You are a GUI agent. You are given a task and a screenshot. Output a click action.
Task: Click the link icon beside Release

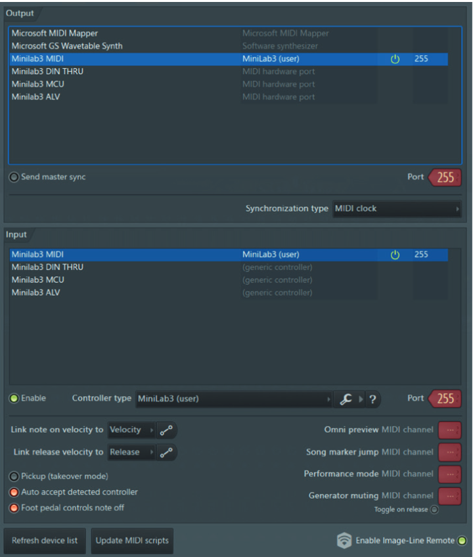click(166, 453)
